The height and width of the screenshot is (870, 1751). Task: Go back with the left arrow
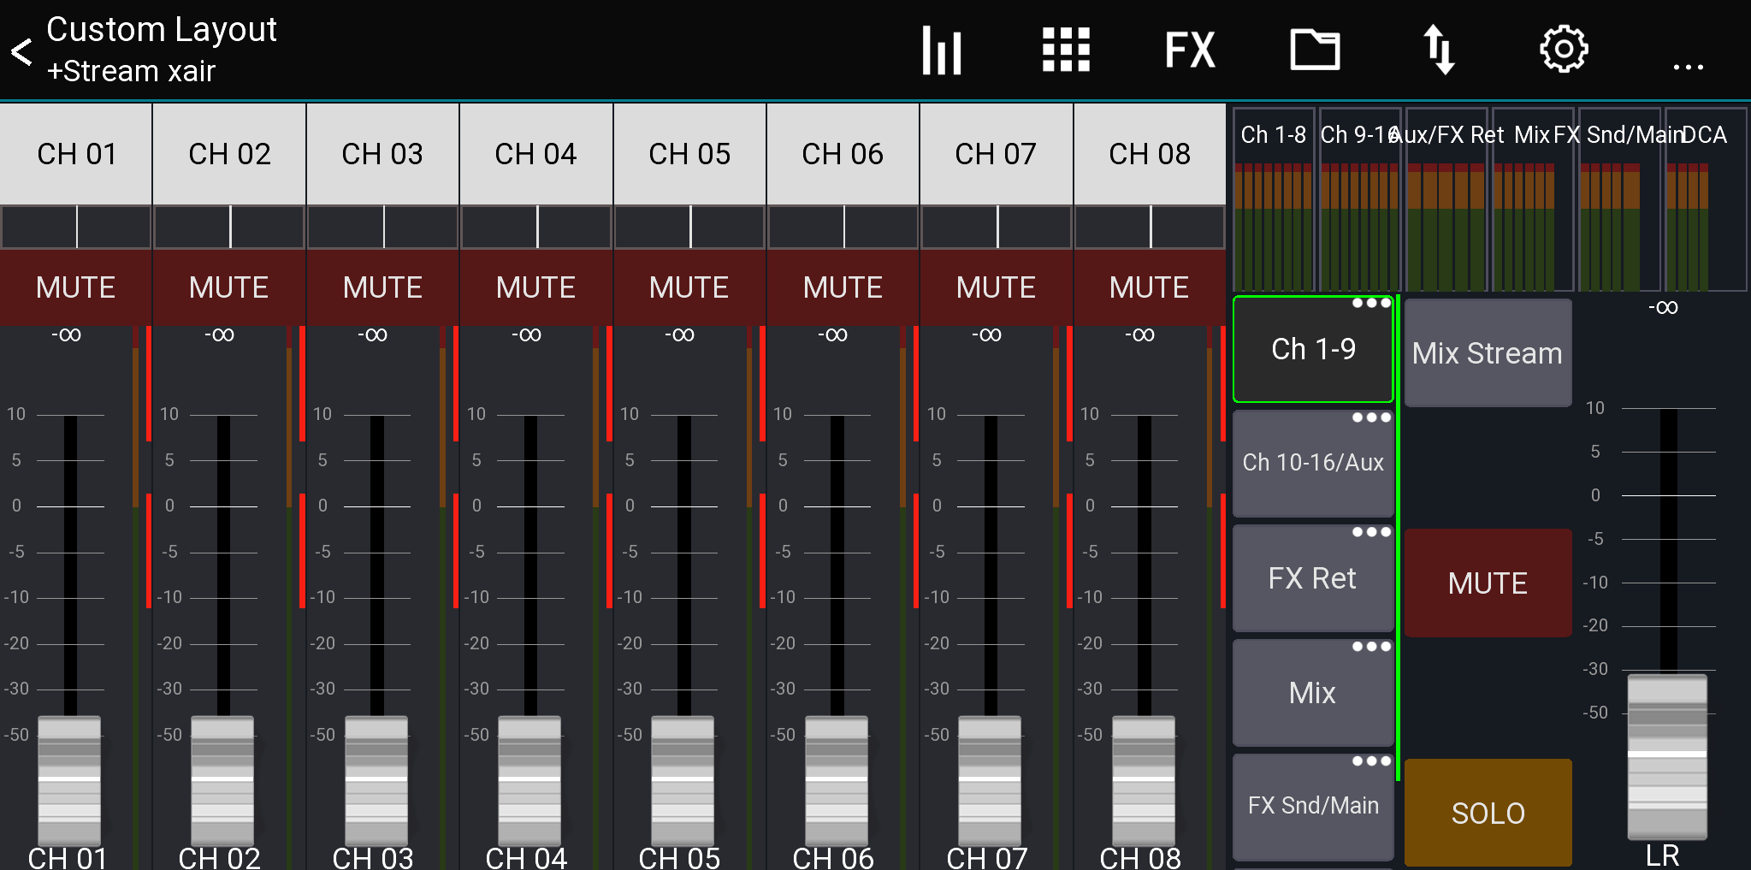pos(21,51)
